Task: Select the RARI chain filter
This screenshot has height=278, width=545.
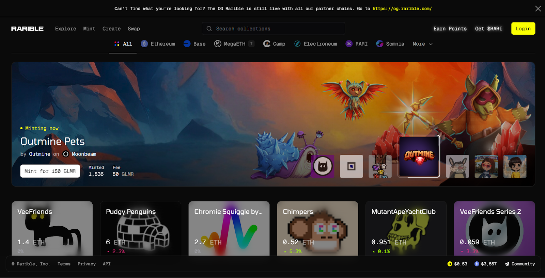Action: point(357,44)
